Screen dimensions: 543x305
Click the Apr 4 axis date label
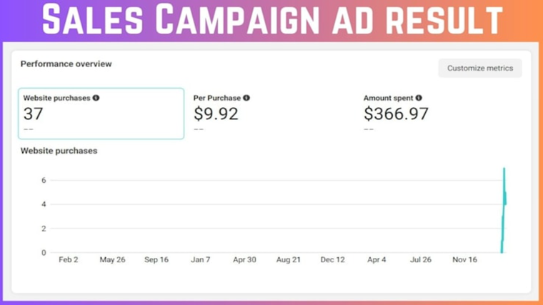377,260
